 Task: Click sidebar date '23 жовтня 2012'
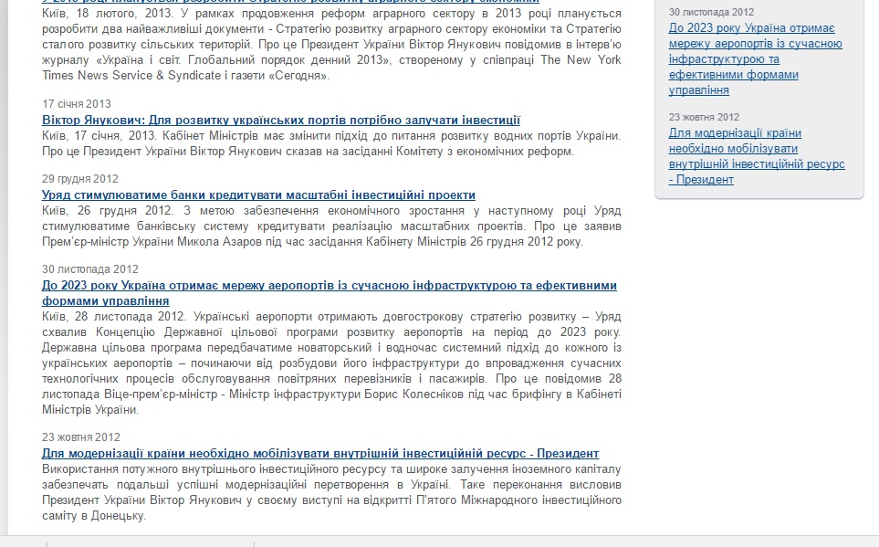coord(704,117)
